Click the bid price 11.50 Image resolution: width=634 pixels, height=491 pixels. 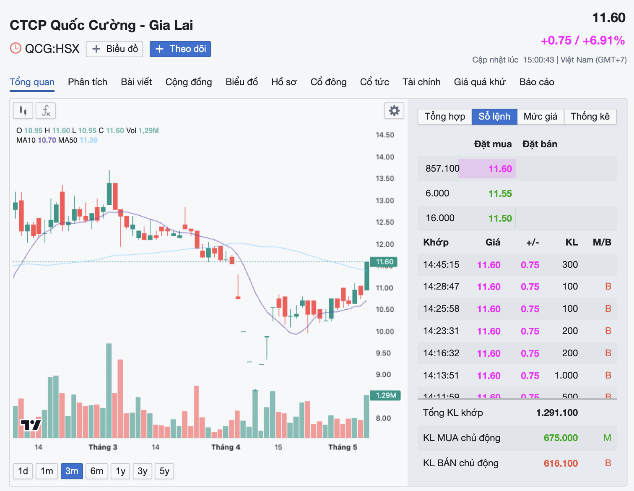point(500,218)
